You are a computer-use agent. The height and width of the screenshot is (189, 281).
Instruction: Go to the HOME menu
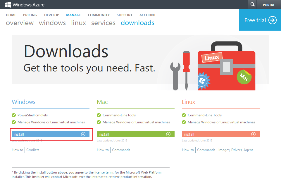[x=11, y=15]
